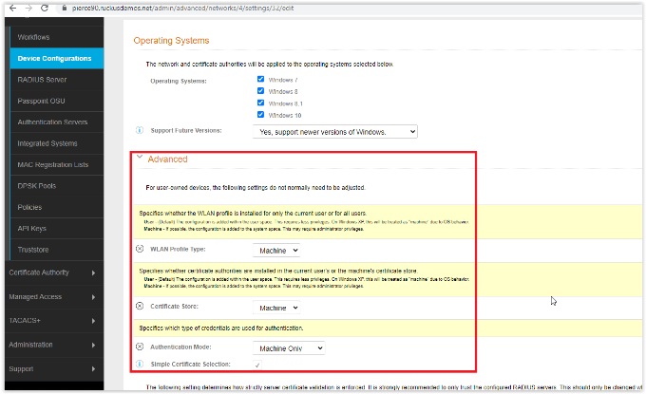Image resolution: width=646 pixels, height=394 pixels.
Task: Click the info icon beside Simple Certificate Selection
Action: pos(140,364)
